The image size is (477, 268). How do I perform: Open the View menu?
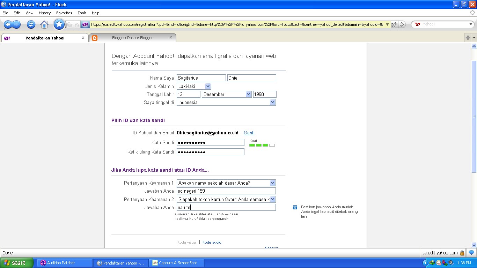29,13
